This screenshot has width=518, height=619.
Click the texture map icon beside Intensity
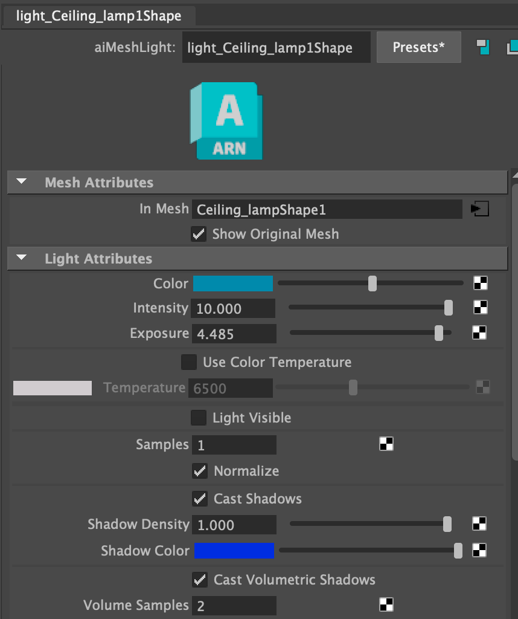click(480, 308)
